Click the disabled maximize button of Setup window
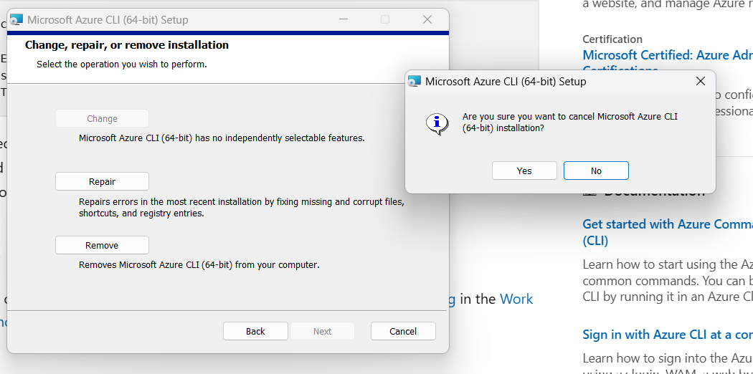This screenshot has width=753, height=374. 385,19
